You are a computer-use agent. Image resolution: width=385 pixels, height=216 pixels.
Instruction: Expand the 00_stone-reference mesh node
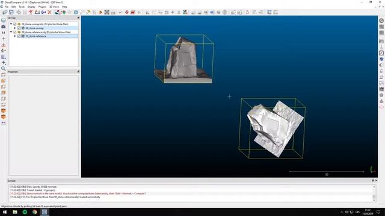15,36
